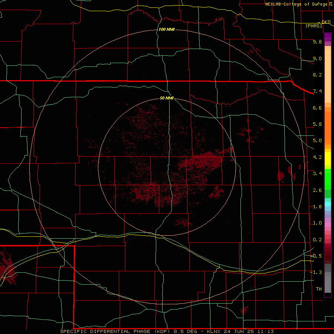Click the 3.4 value on color scale
Screen dimensions: 334x334
(x=317, y=174)
